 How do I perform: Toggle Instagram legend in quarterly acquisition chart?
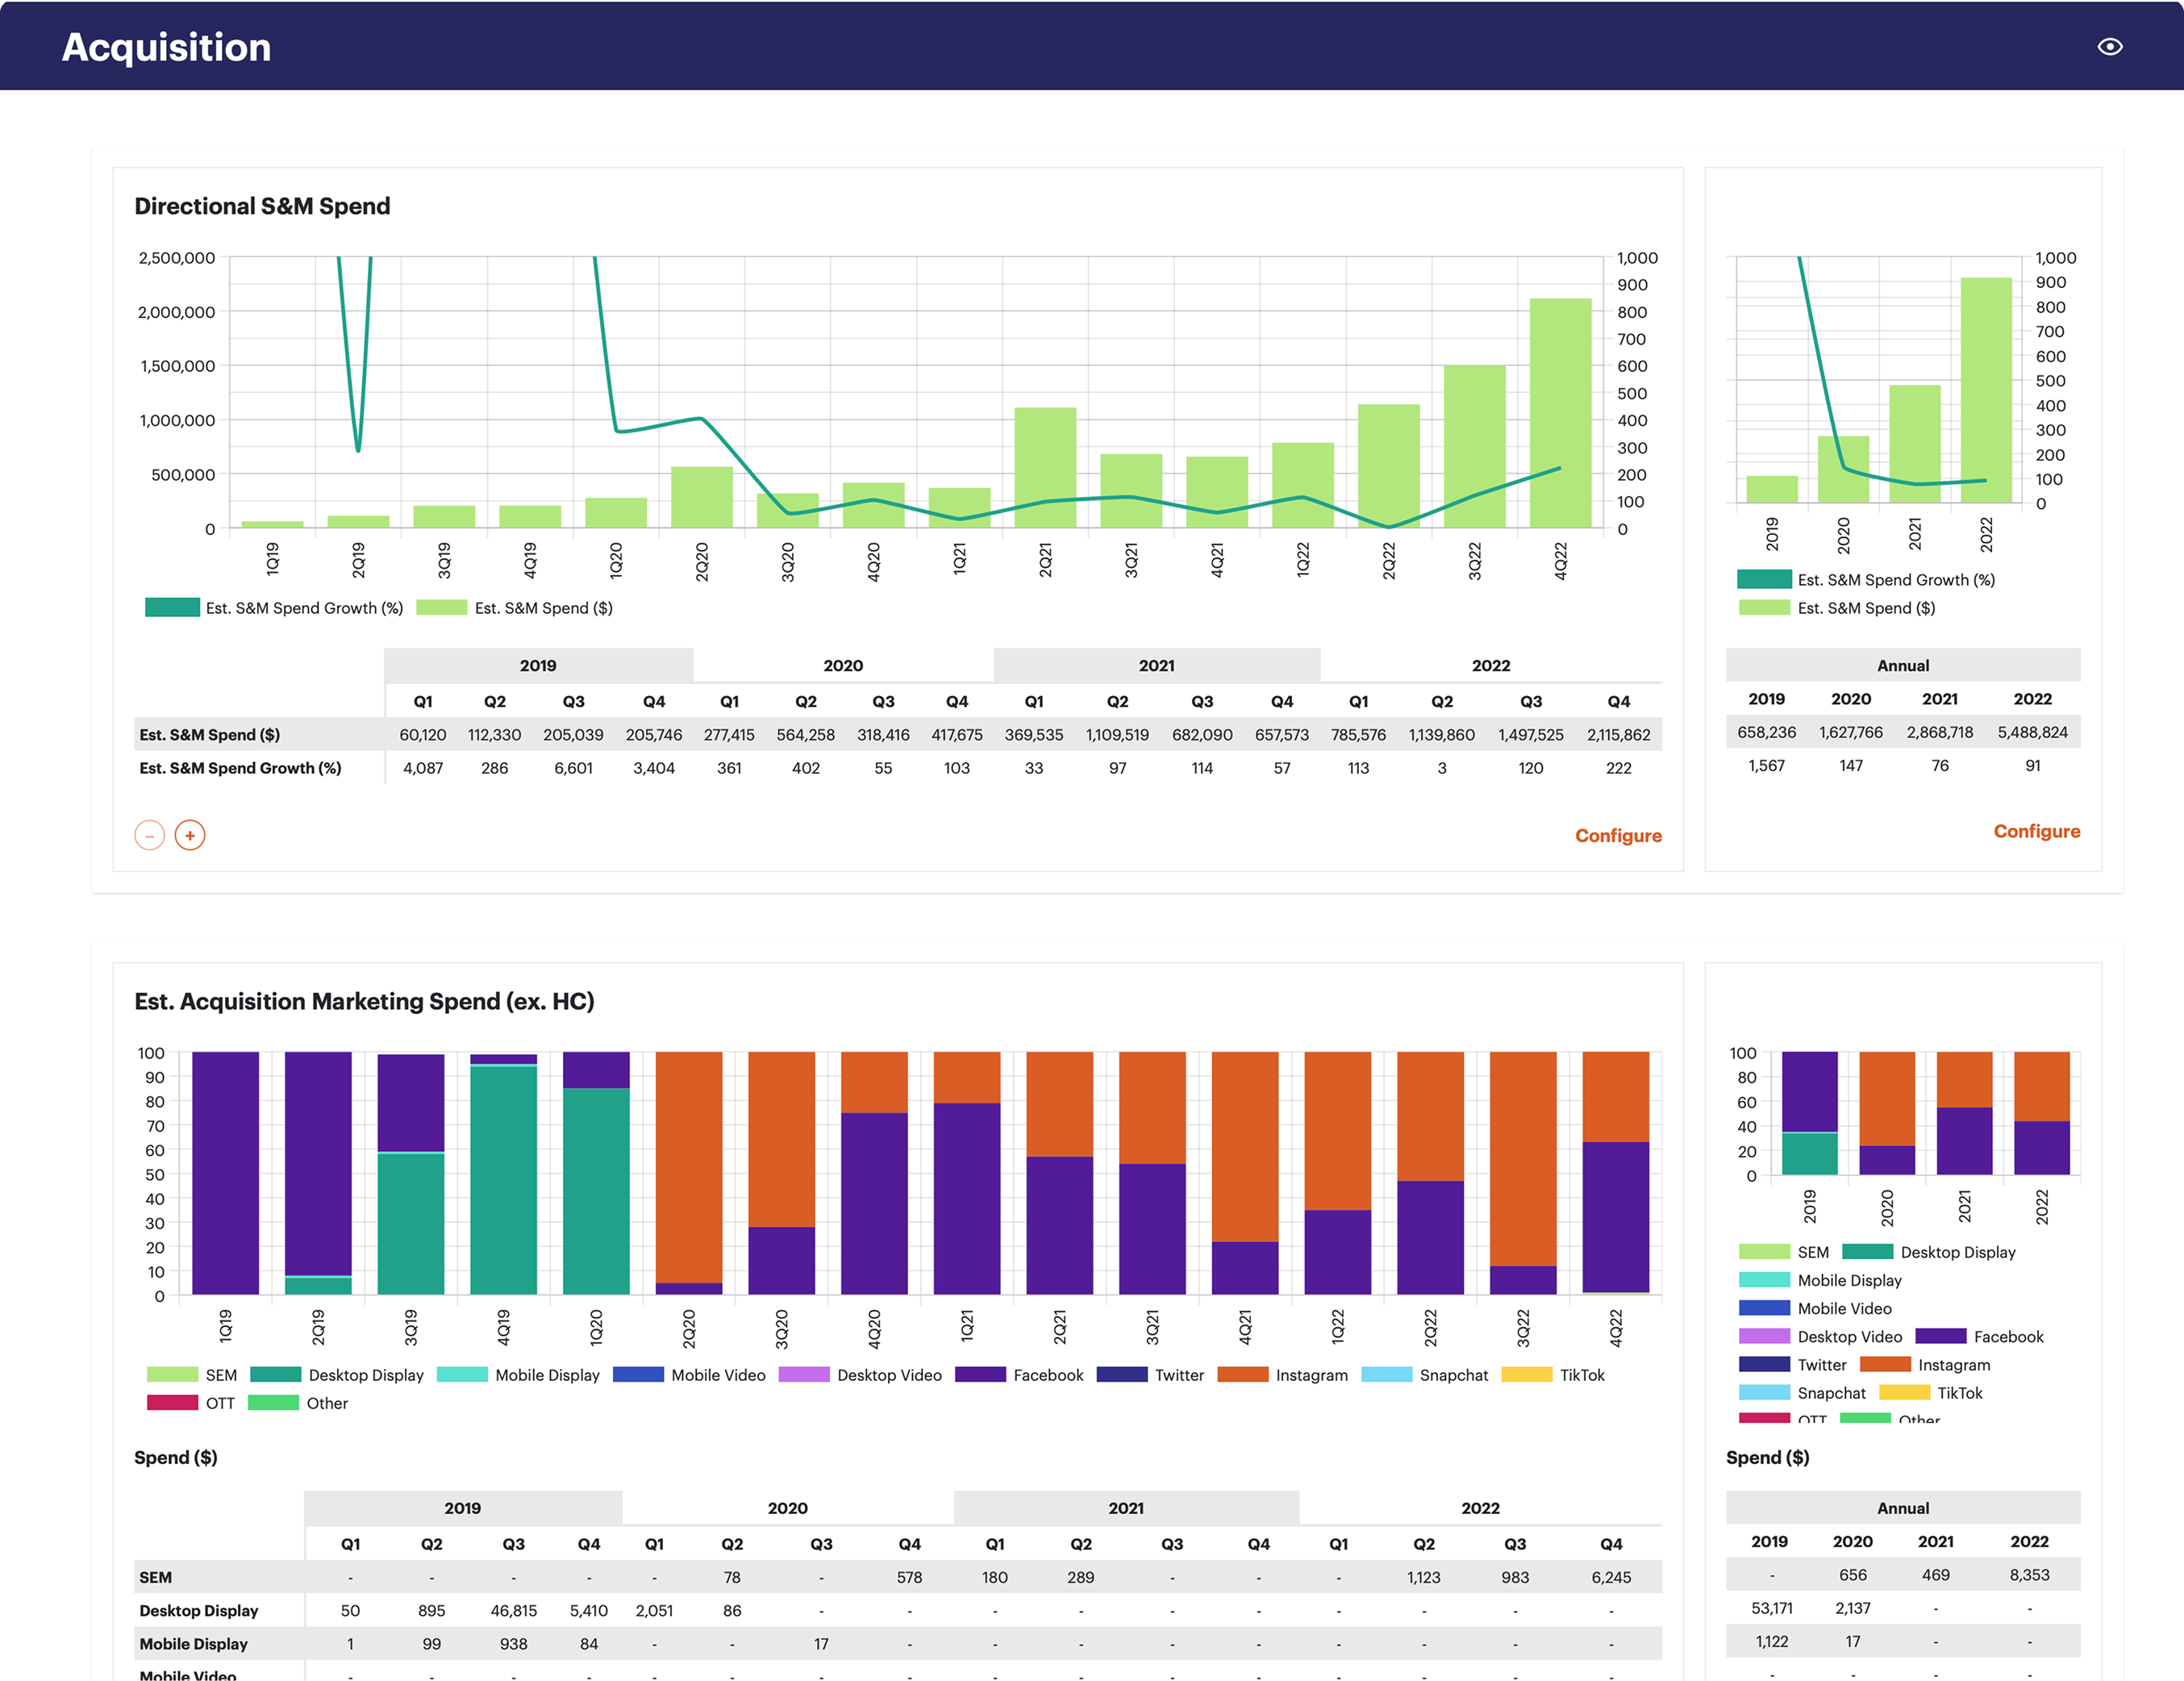pyautogui.click(x=1282, y=1375)
